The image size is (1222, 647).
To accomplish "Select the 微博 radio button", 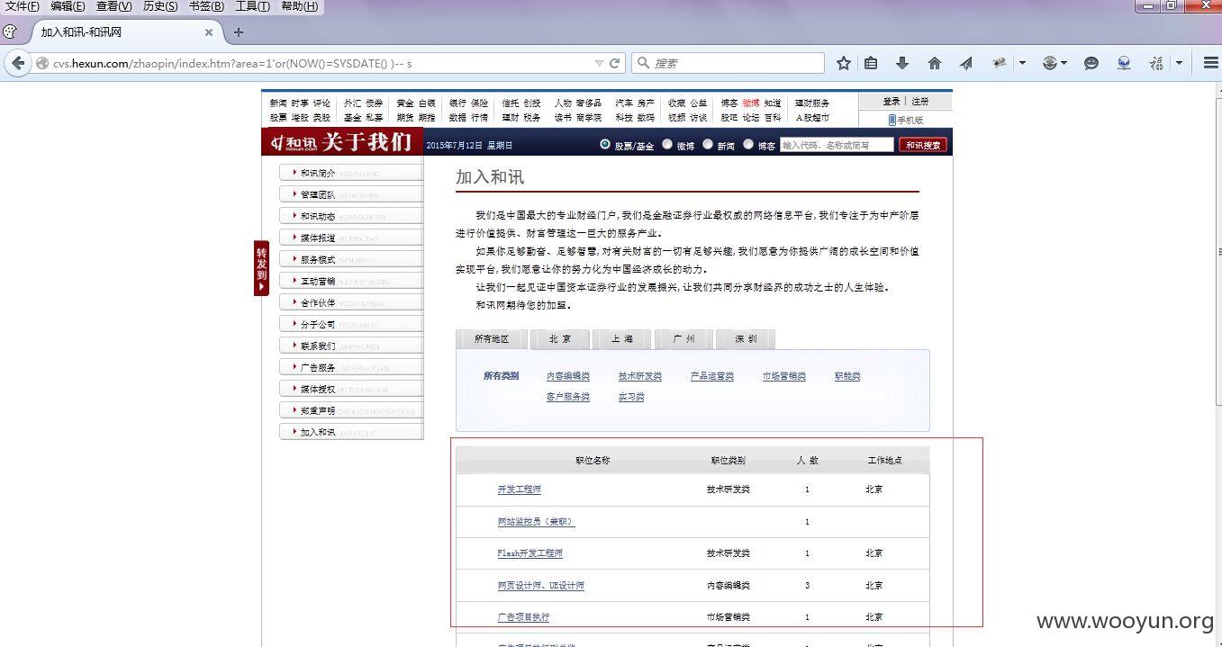I will (667, 144).
